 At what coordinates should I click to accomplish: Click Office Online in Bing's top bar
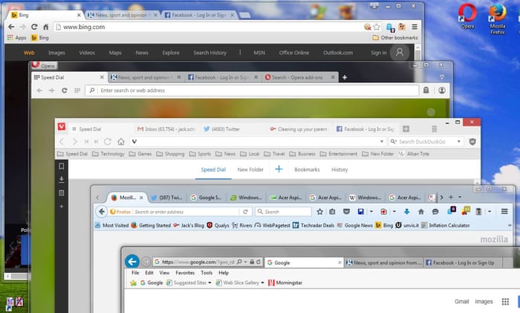pyautogui.click(x=296, y=53)
